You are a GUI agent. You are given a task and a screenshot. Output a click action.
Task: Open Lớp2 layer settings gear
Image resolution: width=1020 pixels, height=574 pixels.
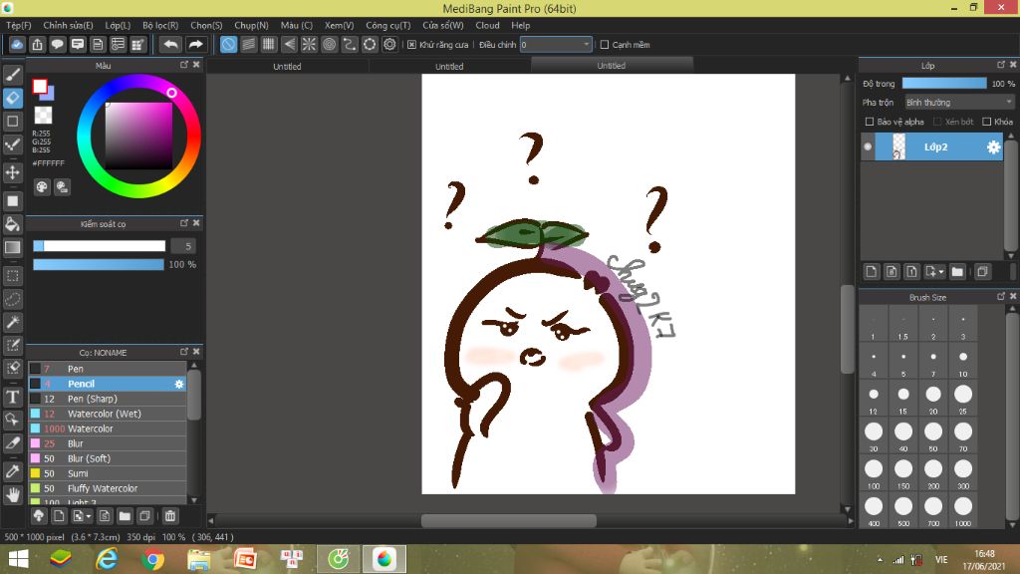(993, 147)
